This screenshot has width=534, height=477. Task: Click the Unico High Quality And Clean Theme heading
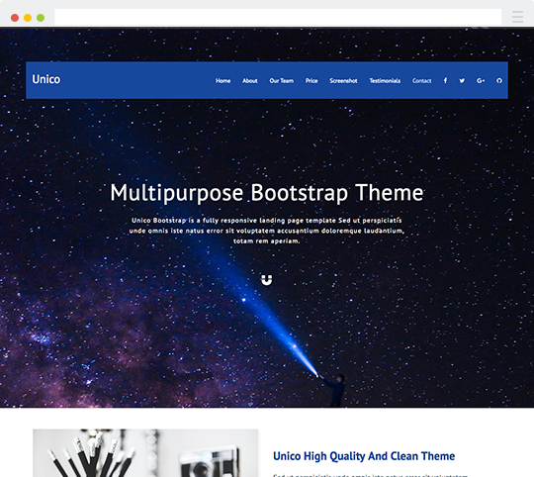pyautogui.click(x=364, y=456)
